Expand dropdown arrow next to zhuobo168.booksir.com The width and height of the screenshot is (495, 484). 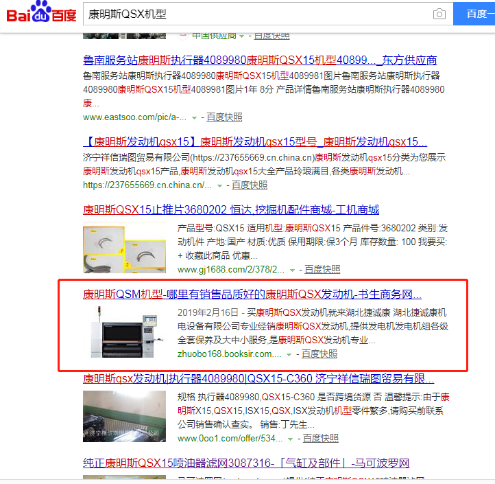coord(289,355)
